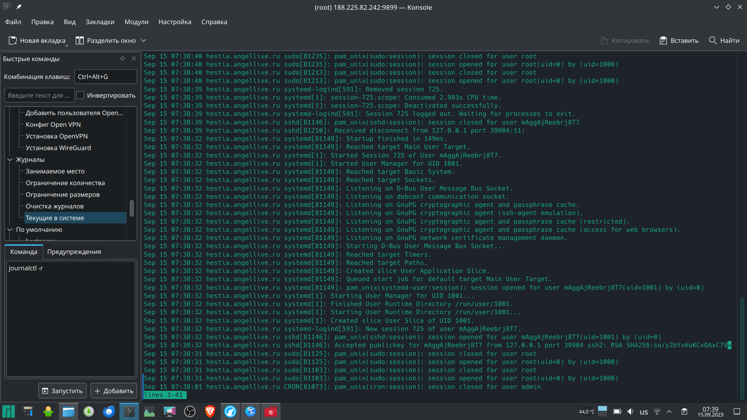This screenshot has height=420, width=747.
Task: Collapse the Журналы tree group
Action: tap(10, 159)
